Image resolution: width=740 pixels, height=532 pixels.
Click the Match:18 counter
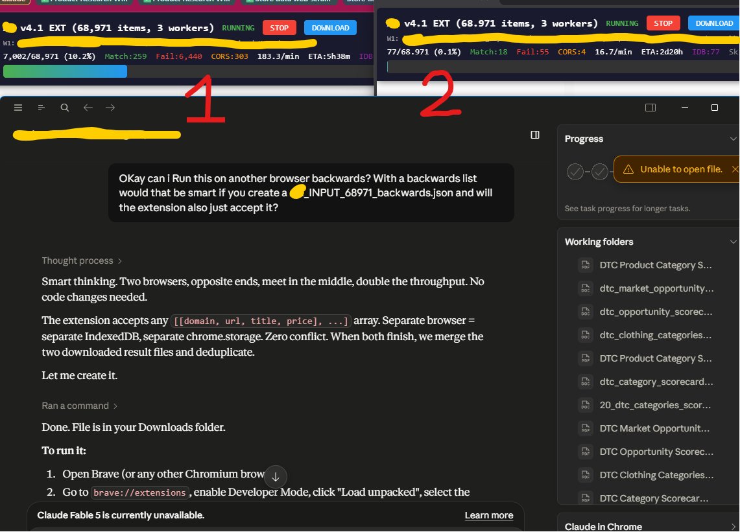tap(488, 52)
